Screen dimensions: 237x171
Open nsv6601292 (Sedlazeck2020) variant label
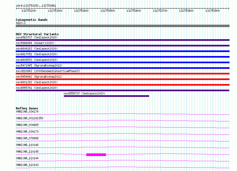click(x=37, y=82)
